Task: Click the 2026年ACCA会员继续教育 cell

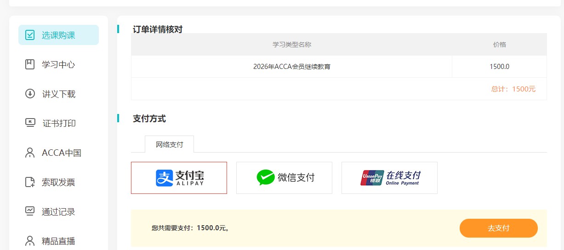Action: pyautogui.click(x=291, y=67)
